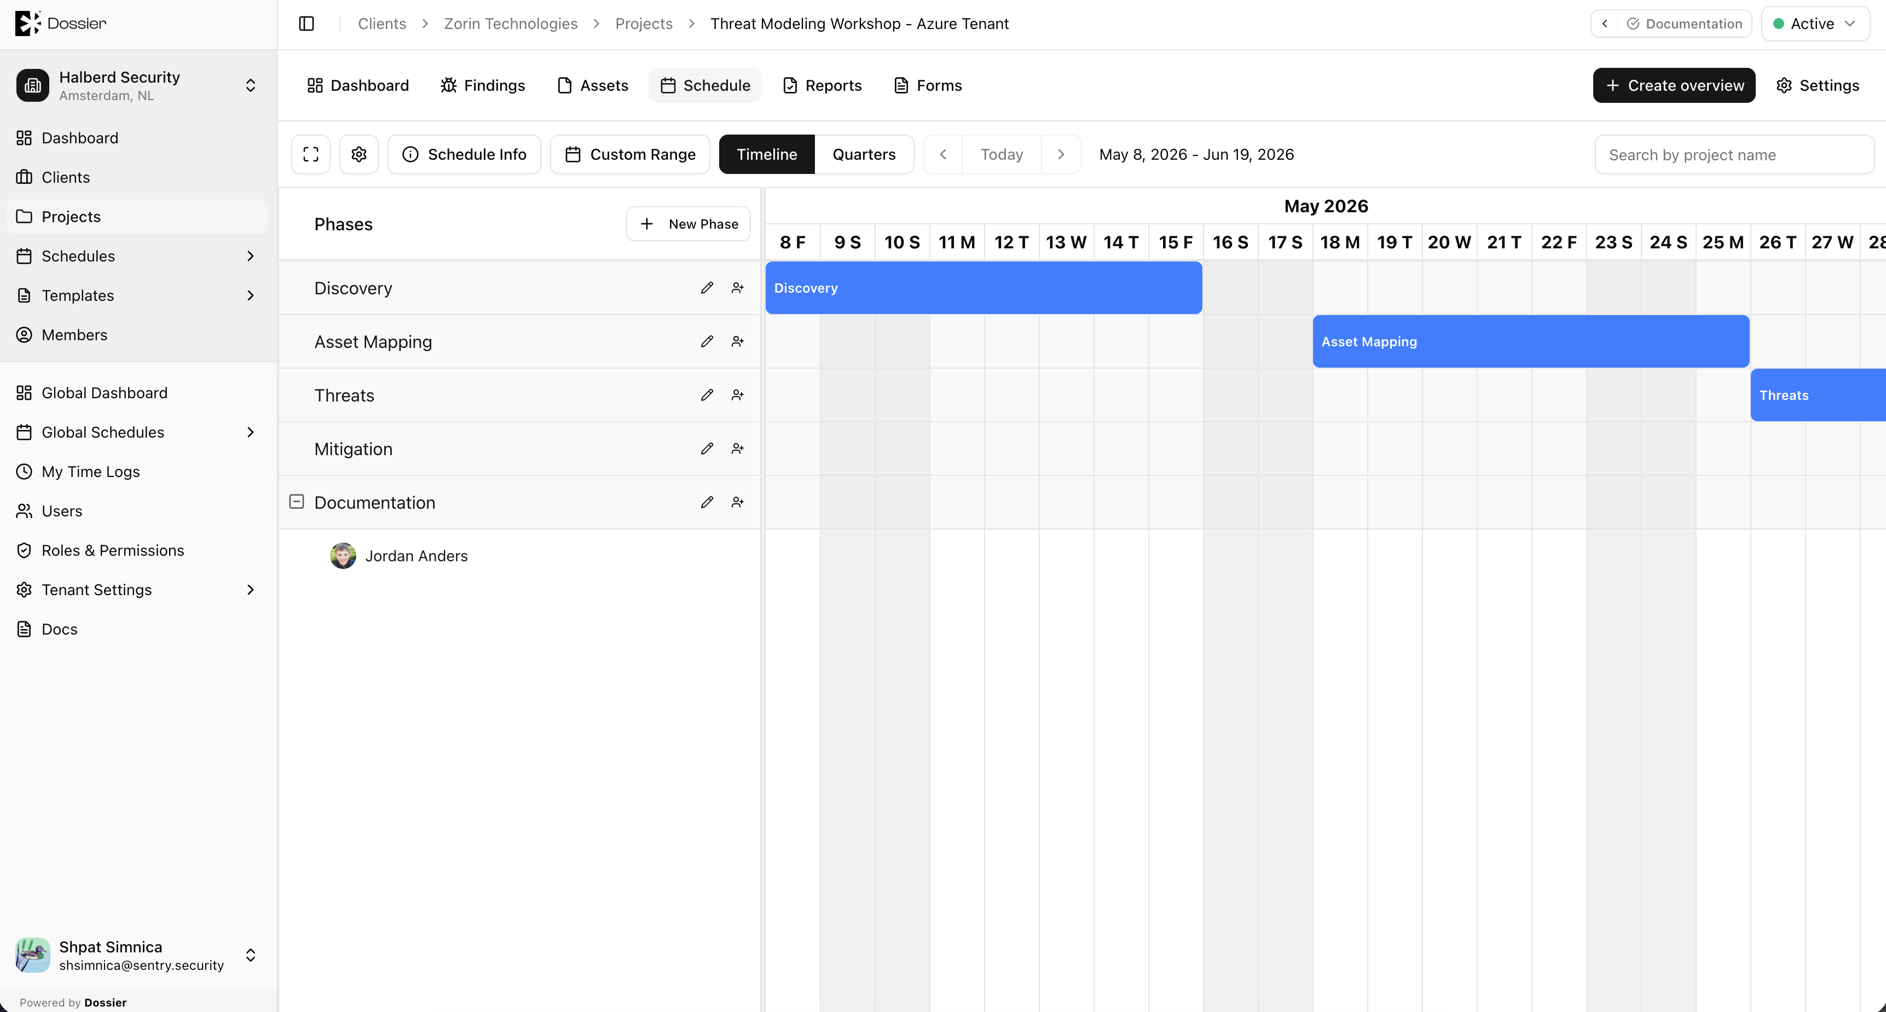Open Halberd Security workspace switcher
1886x1012 pixels.
coord(138,86)
